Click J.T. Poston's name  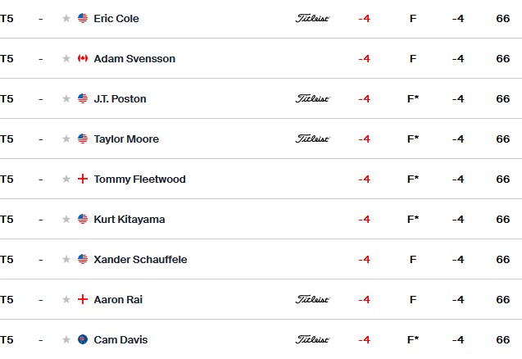coord(120,99)
